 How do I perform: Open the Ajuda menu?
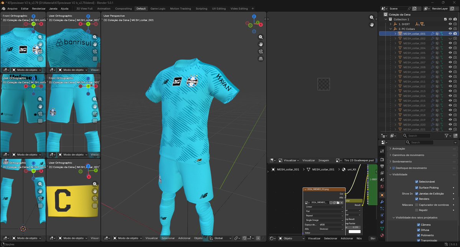64,9
